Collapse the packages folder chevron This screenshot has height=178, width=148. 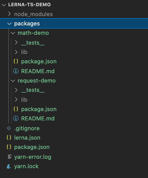(9, 24)
